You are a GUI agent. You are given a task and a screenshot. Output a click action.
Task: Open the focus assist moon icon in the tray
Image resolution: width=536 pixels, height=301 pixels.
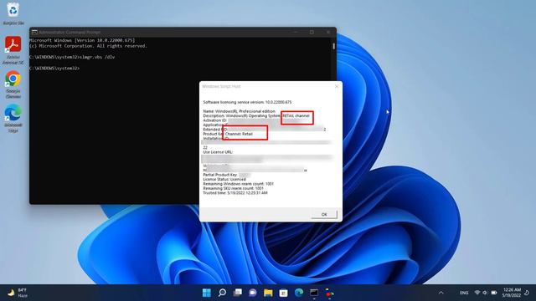click(x=528, y=293)
